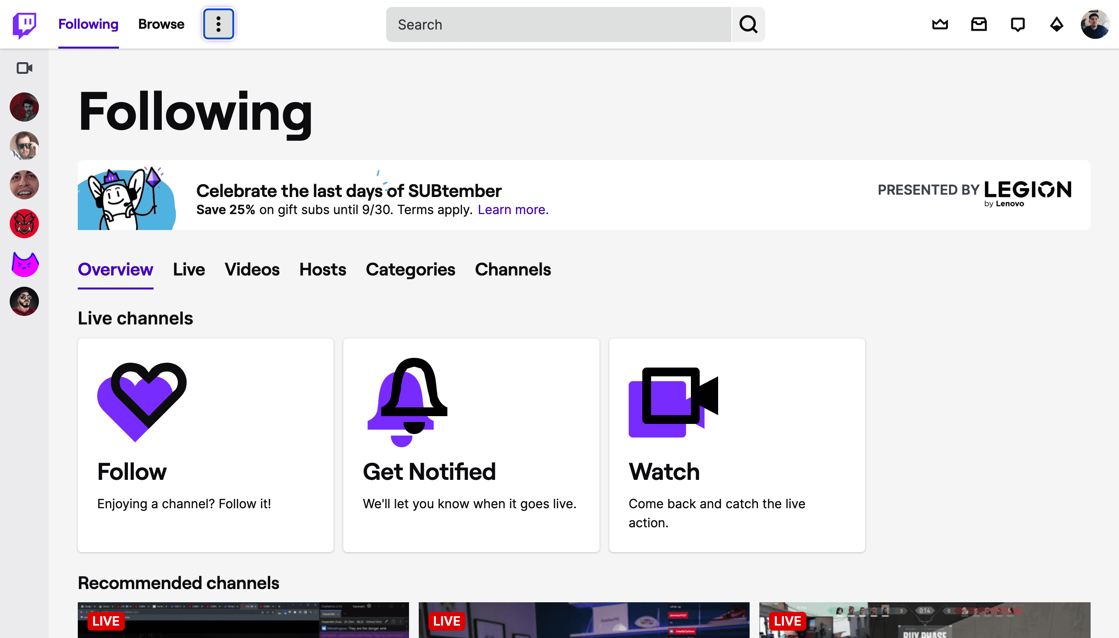Click the followed channels camera icon in sidebar
This screenshot has height=638, width=1119.
click(x=24, y=68)
